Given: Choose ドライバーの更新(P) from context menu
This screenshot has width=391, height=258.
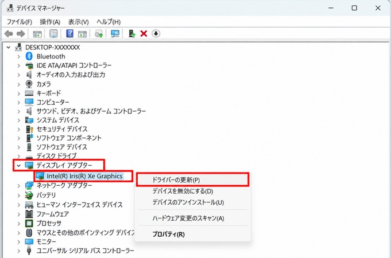Looking at the screenshot, I should tap(192, 180).
